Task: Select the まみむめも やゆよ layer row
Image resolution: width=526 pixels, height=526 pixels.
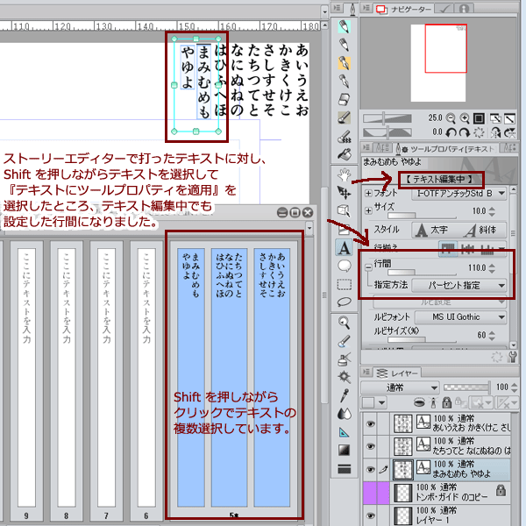Action: point(451,469)
